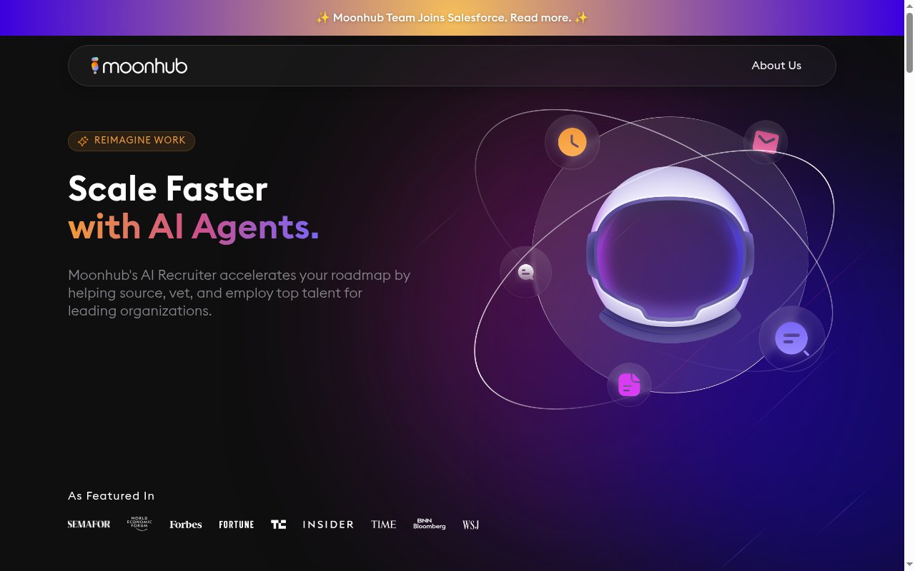915x571 pixels.
Task: Click the REIMAGINE WORK badge
Action: click(132, 141)
